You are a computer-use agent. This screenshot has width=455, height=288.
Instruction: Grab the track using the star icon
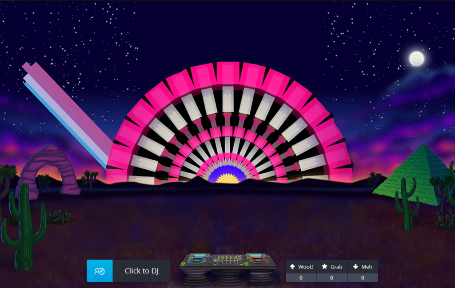tap(325, 267)
